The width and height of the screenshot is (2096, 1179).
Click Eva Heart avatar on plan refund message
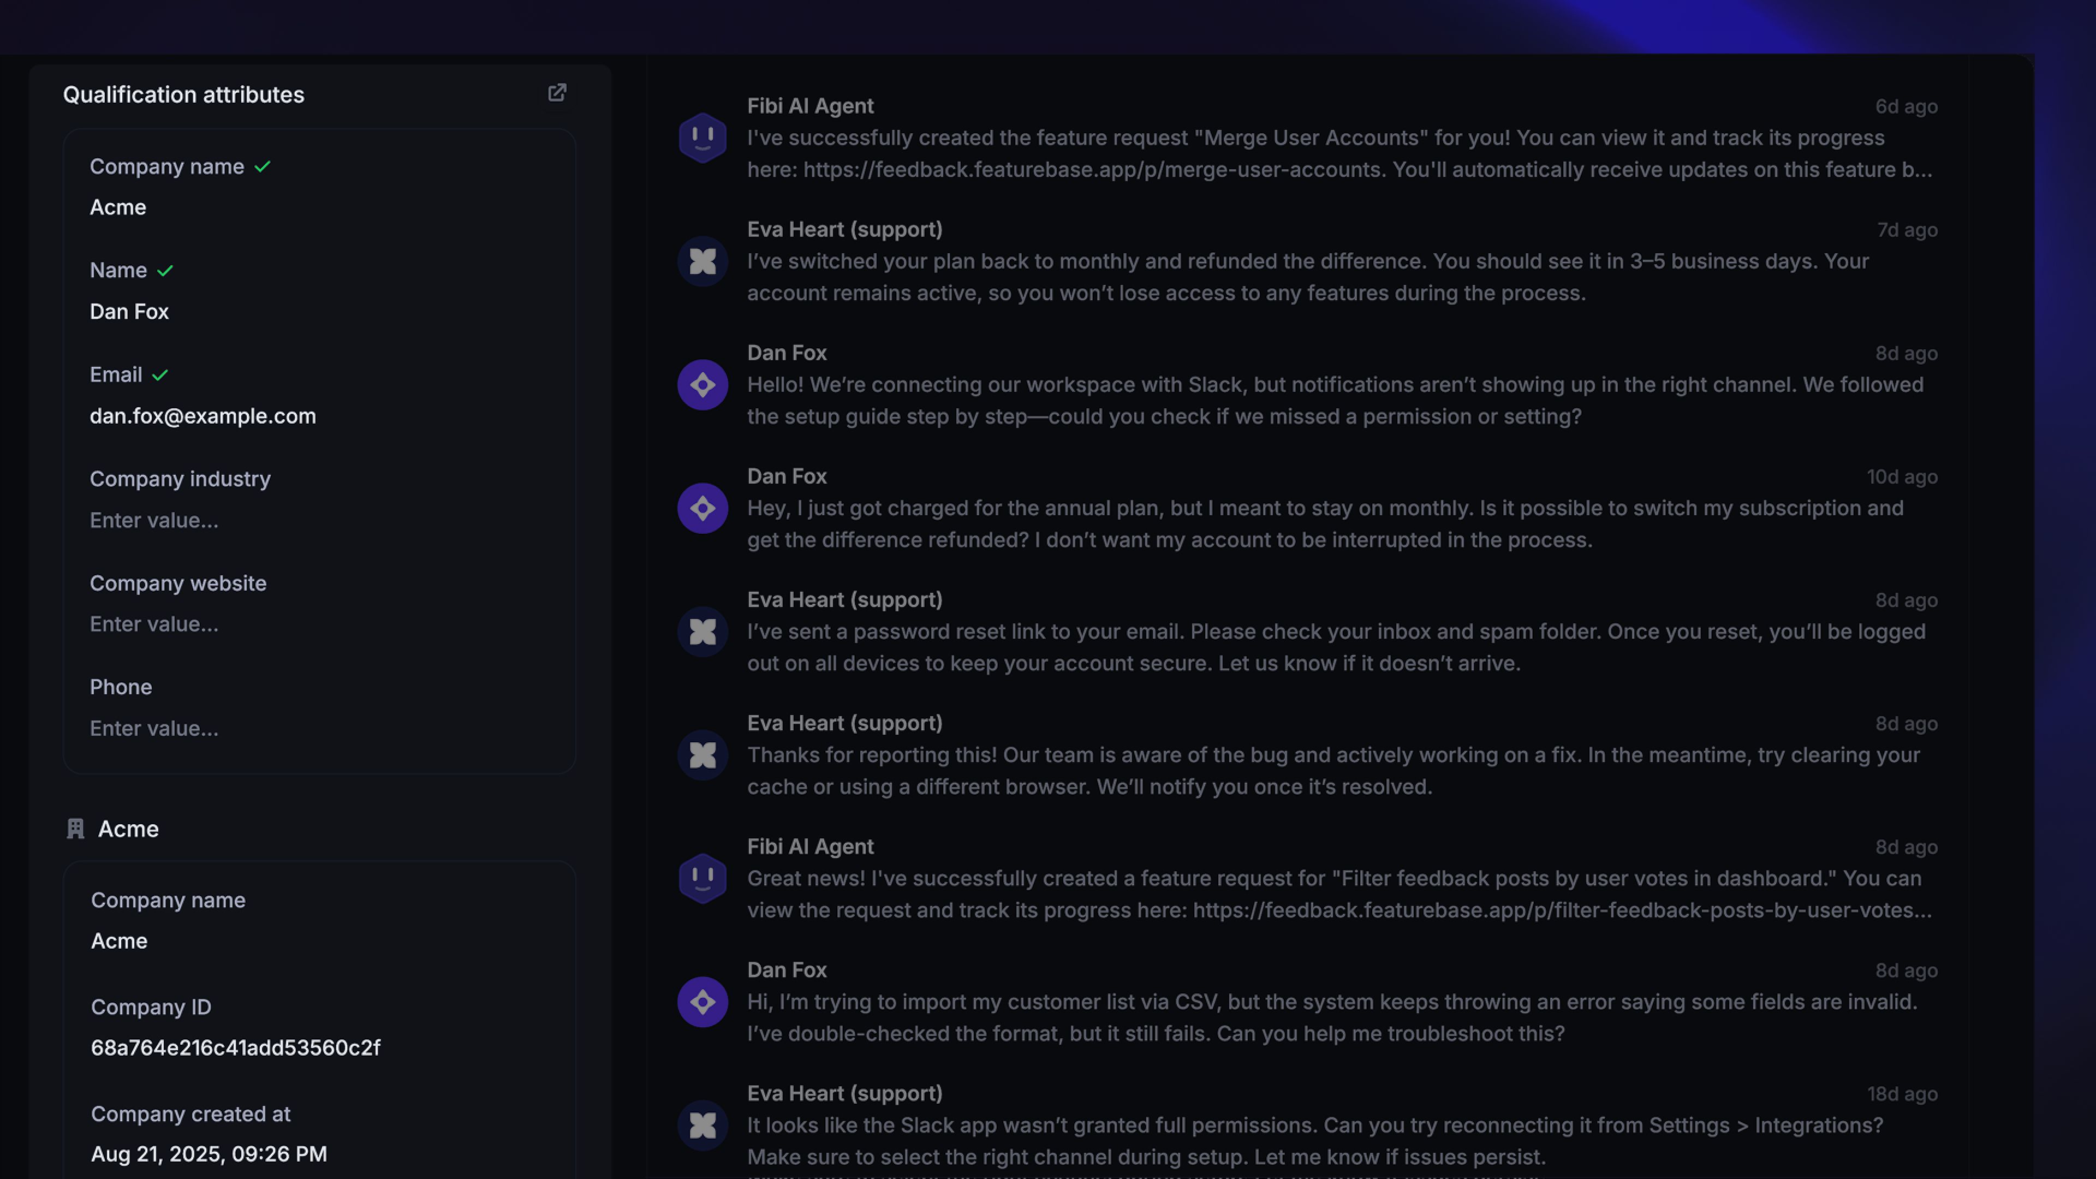pyautogui.click(x=702, y=261)
